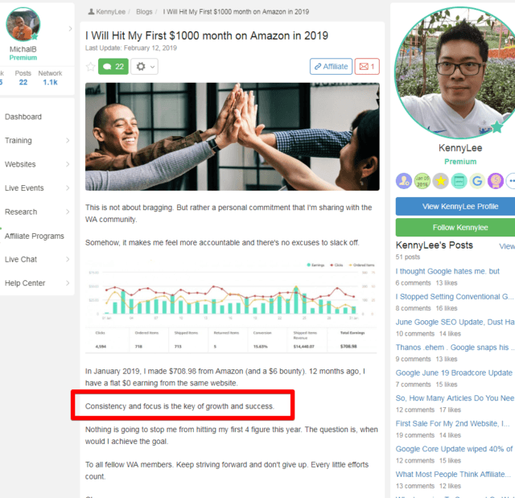
Task: Click the teal website badge icon
Action: pos(459,181)
